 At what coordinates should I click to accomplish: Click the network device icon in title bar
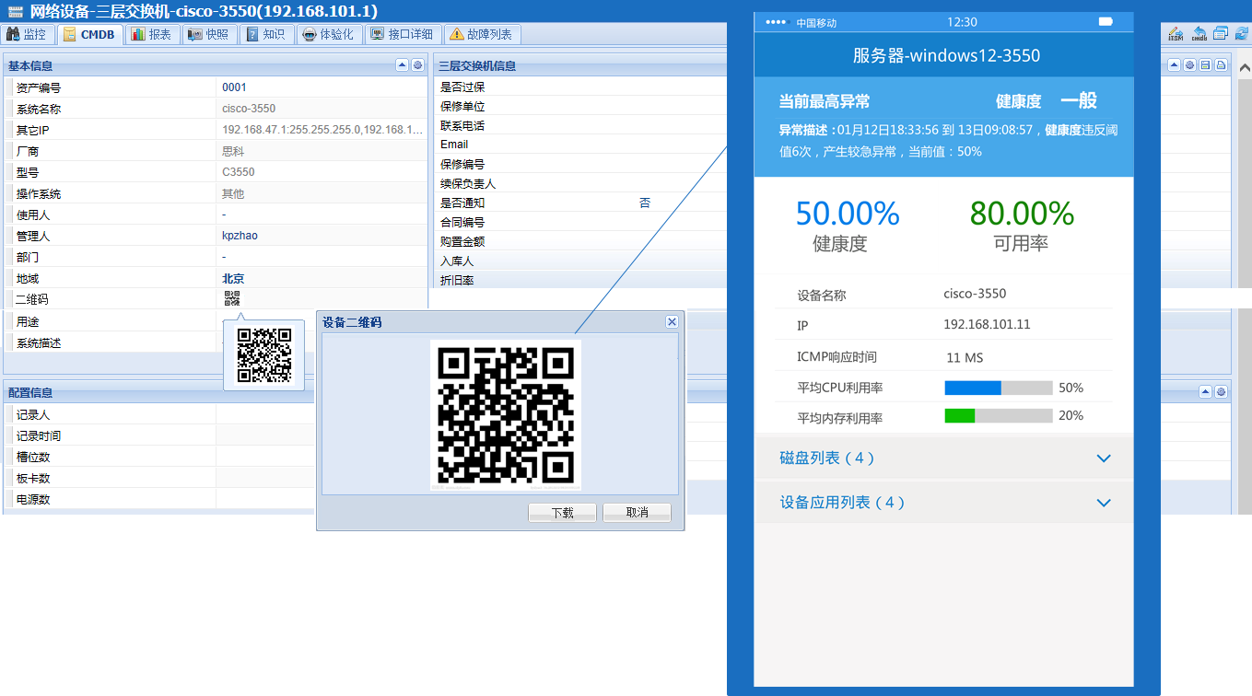15,11
